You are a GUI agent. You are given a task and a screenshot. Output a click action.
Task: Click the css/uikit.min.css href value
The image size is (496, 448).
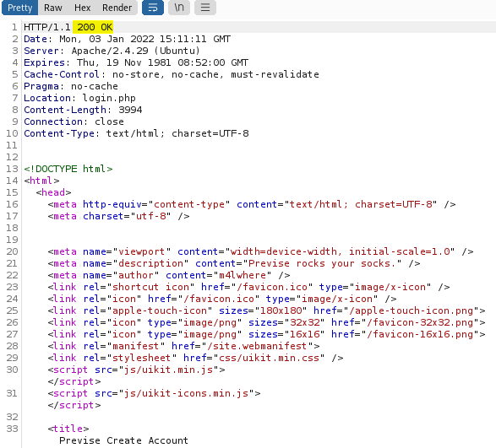(x=269, y=358)
